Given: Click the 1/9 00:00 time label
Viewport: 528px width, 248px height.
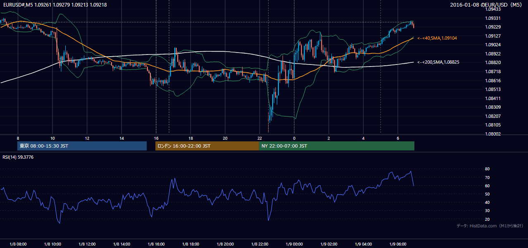Looking at the screenshot, I should coord(294,244).
